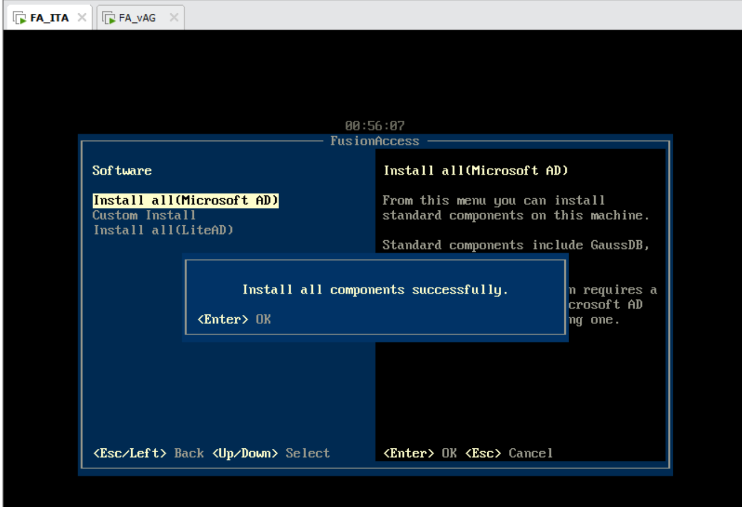Click the 'Install all components successfully.' message
Image resolution: width=742 pixels, height=507 pixels.
point(375,290)
